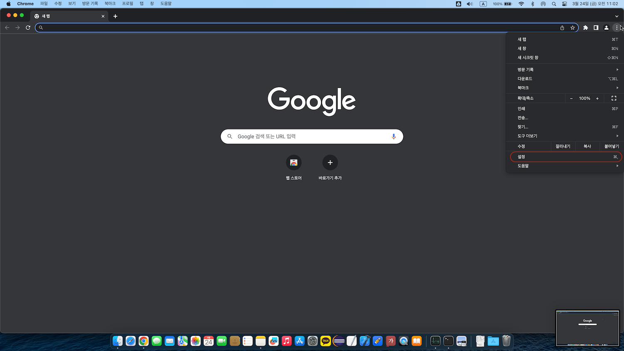
Task: Choose 전송... menu item
Action: point(565,118)
